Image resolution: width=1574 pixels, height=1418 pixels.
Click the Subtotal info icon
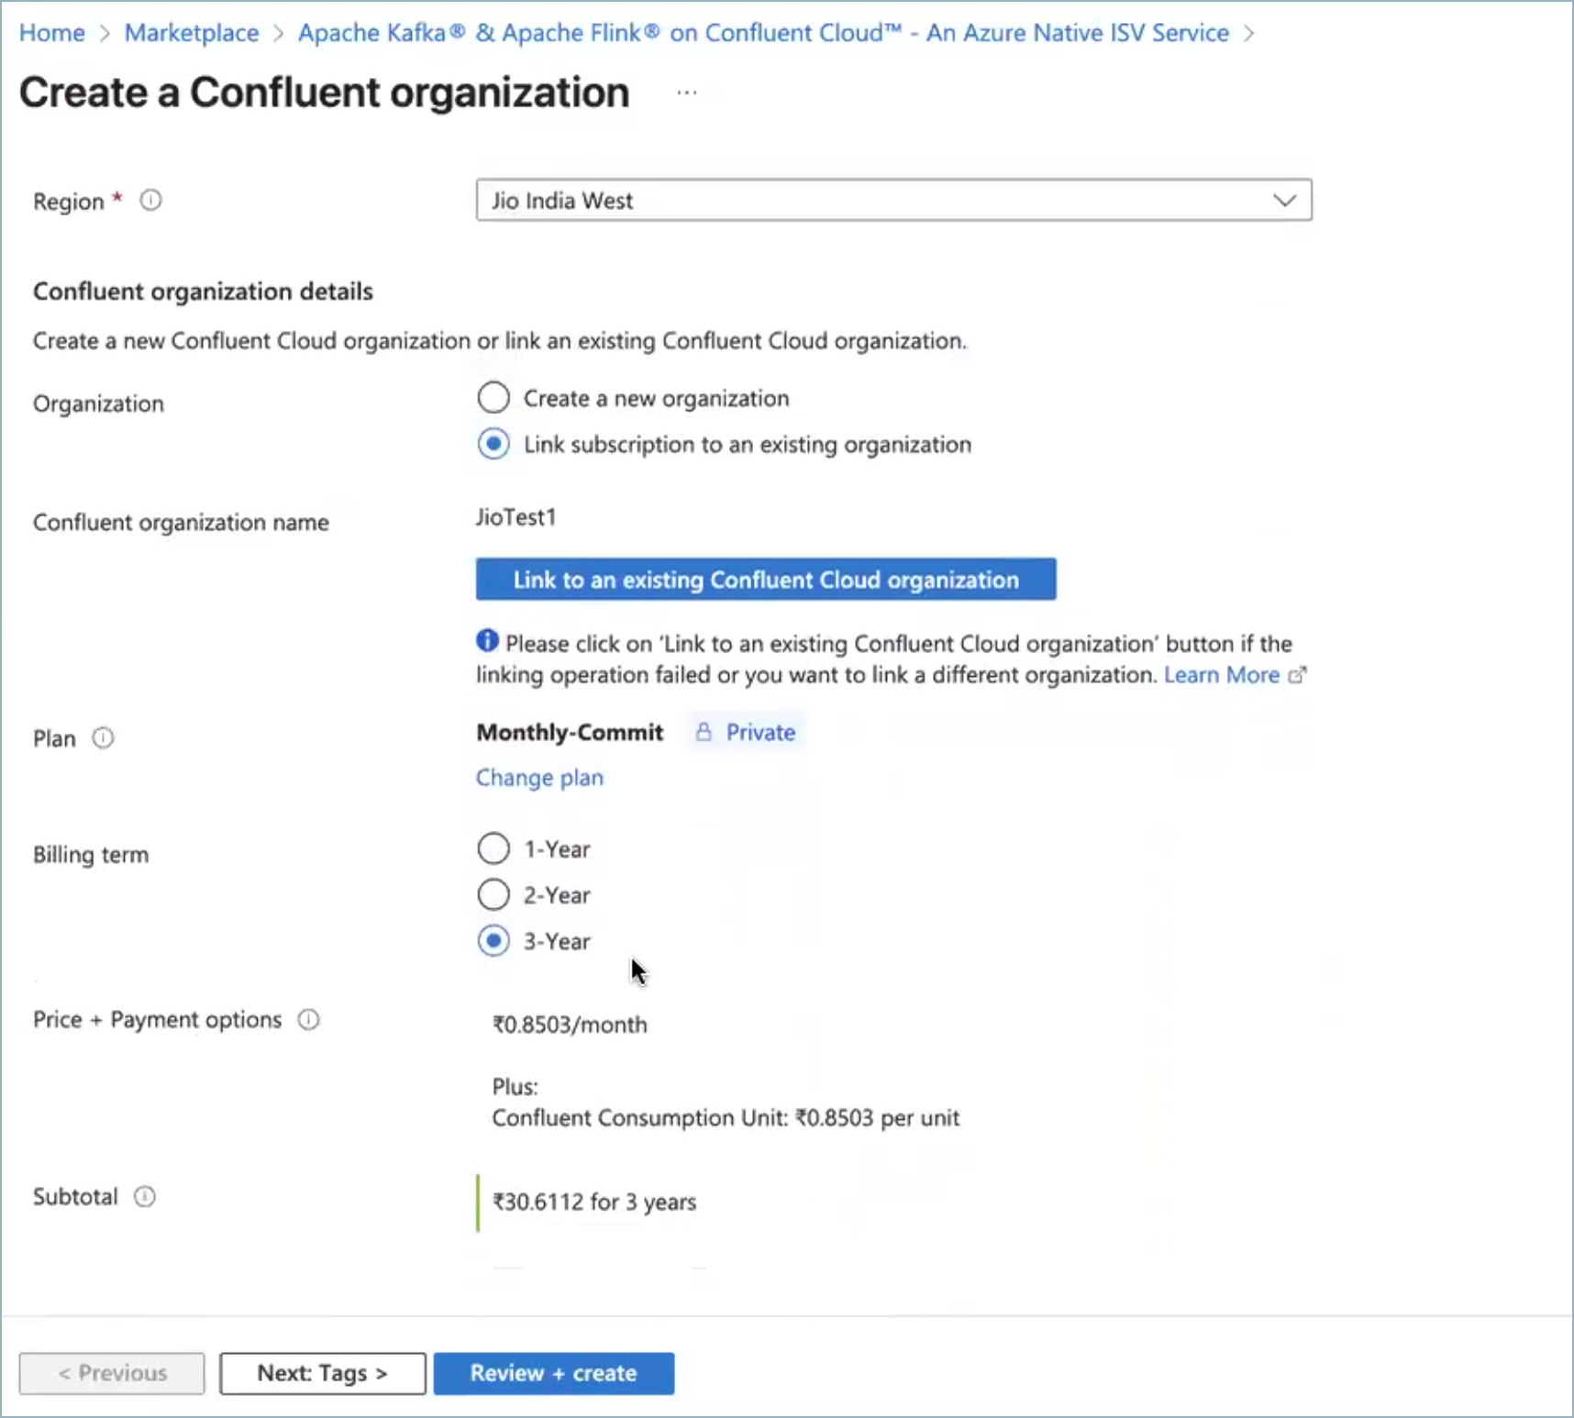point(145,1197)
